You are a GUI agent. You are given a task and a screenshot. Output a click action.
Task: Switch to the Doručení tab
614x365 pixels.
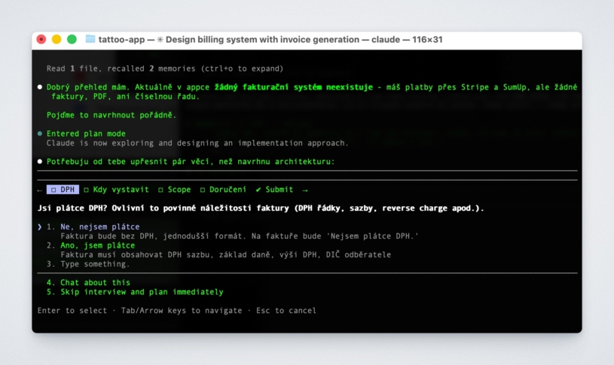click(223, 190)
